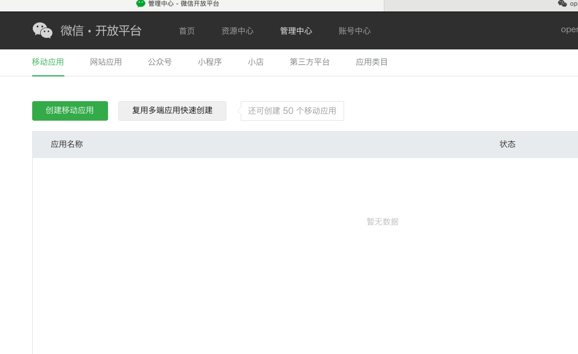Go to 账号中心 in the header
Image resolution: width=578 pixels, height=354 pixels.
(354, 31)
